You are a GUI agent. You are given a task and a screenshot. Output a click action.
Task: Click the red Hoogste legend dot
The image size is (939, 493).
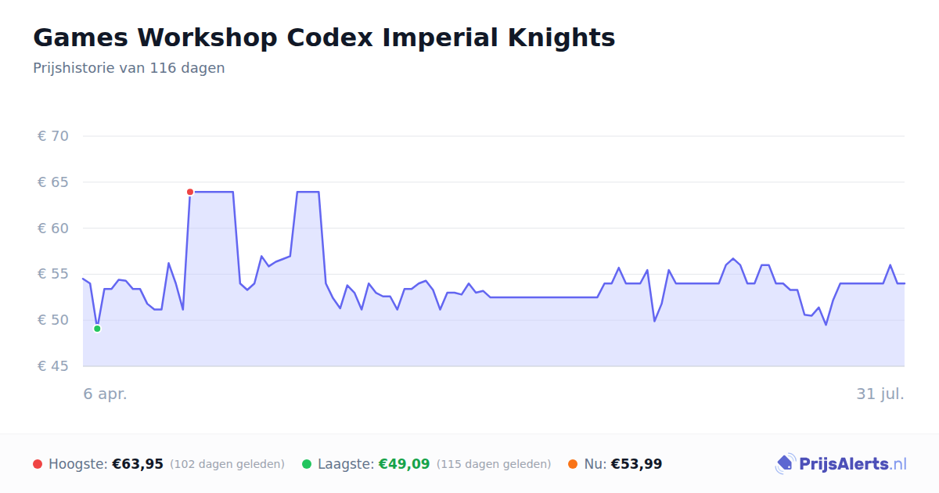(x=38, y=464)
